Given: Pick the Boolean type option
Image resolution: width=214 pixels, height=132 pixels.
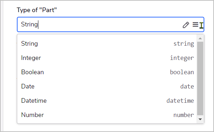Looking at the screenshot, I should point(107,72).
